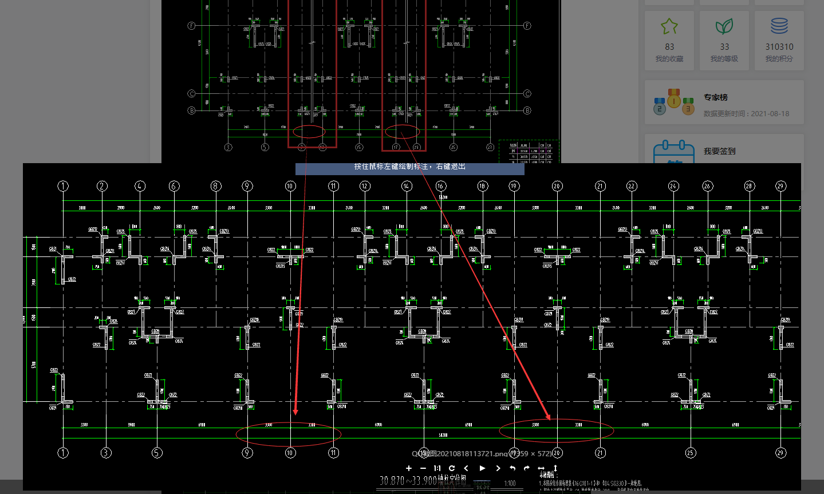The width and height of the screenshot is (824, 494).
Task: Flip image horizontally with double arrow
Action: tap(541, 468)
